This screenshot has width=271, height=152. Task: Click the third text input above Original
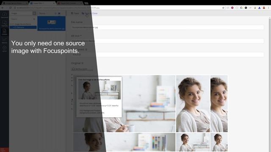pos(168,54)
